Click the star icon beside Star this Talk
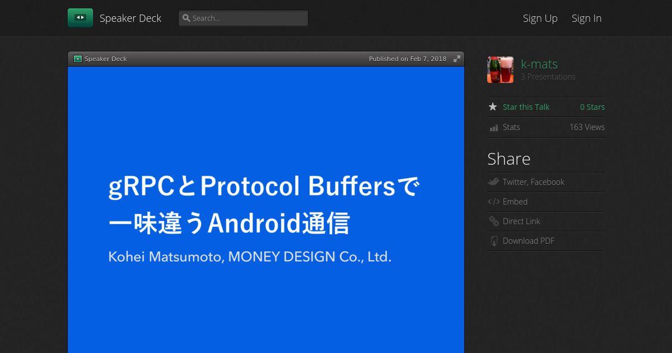672x353 pixels. click(493, 106)
